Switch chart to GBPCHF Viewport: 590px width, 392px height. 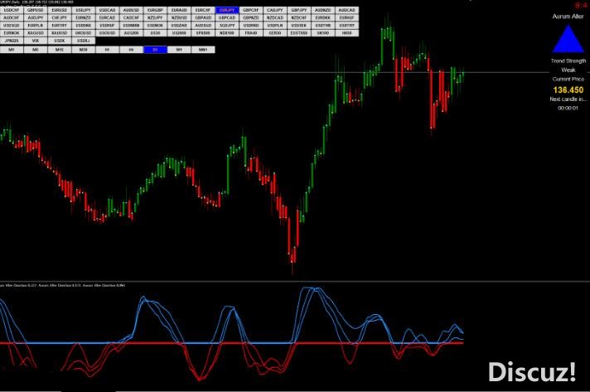tap(251, 10)
